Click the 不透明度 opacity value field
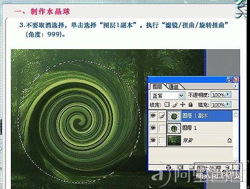Image resolution: width=250 pixels, height=189 pixels. tap(218, 95)
